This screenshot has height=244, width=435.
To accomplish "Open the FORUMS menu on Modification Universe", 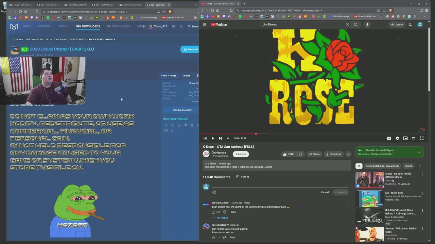I will point(44,26).
